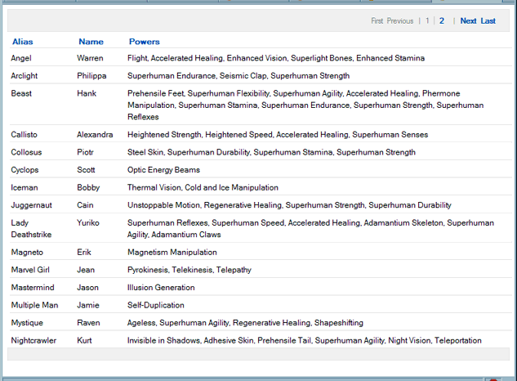Click the name Cain
The image size is (517, 381).
pos(85,205)
